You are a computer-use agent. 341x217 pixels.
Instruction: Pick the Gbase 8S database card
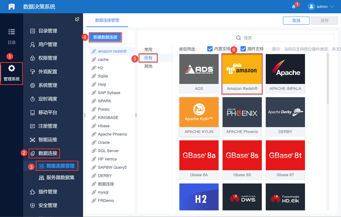click(x=242, y=160)
